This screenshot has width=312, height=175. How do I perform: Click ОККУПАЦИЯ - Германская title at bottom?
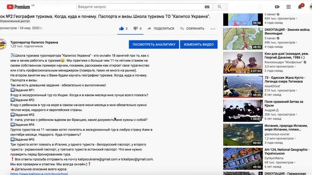tap(285, 174)
